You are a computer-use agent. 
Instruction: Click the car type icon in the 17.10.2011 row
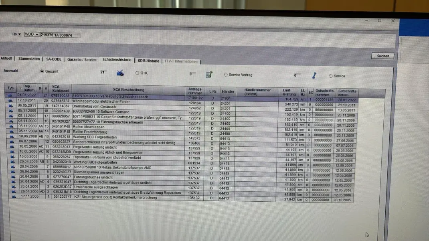tap(11, 100)
